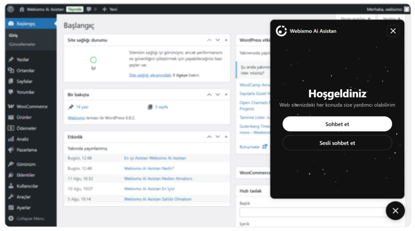Click the Eklentiler plugin icon in sidebar

pyautogui.click(x=11, y=175)
